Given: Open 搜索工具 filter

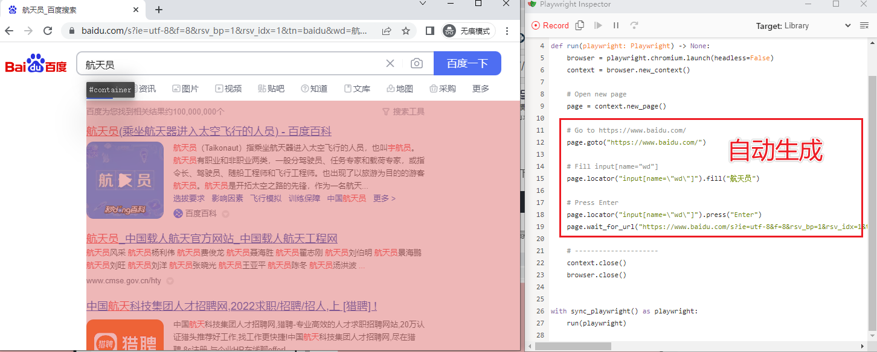Looking at the screenshot, I should 403,112.
